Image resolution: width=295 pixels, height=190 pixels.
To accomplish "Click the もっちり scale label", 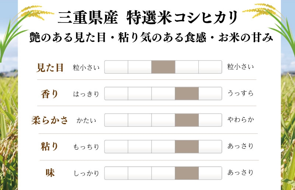I will pyautogui.click(x=86, y=147).
